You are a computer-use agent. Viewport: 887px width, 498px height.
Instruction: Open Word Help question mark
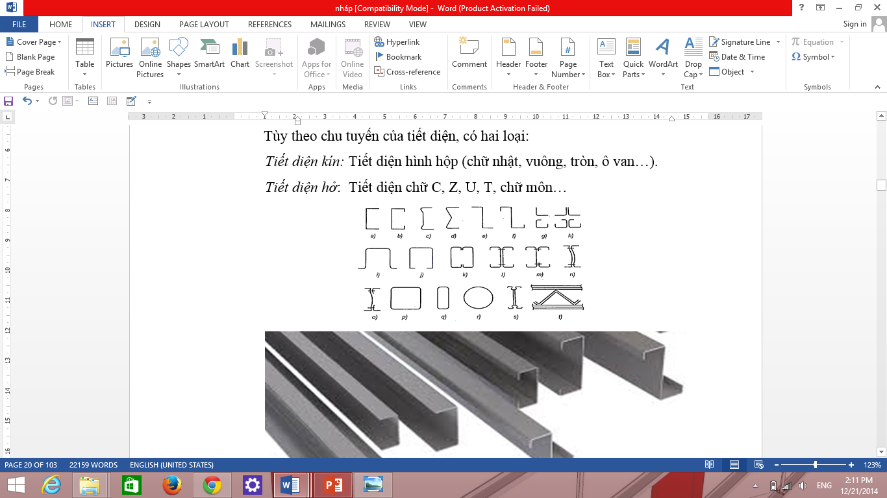point(802,8)
